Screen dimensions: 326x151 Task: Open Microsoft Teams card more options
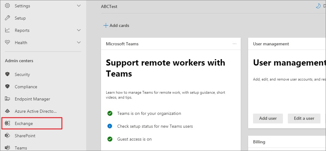(235, 44)
